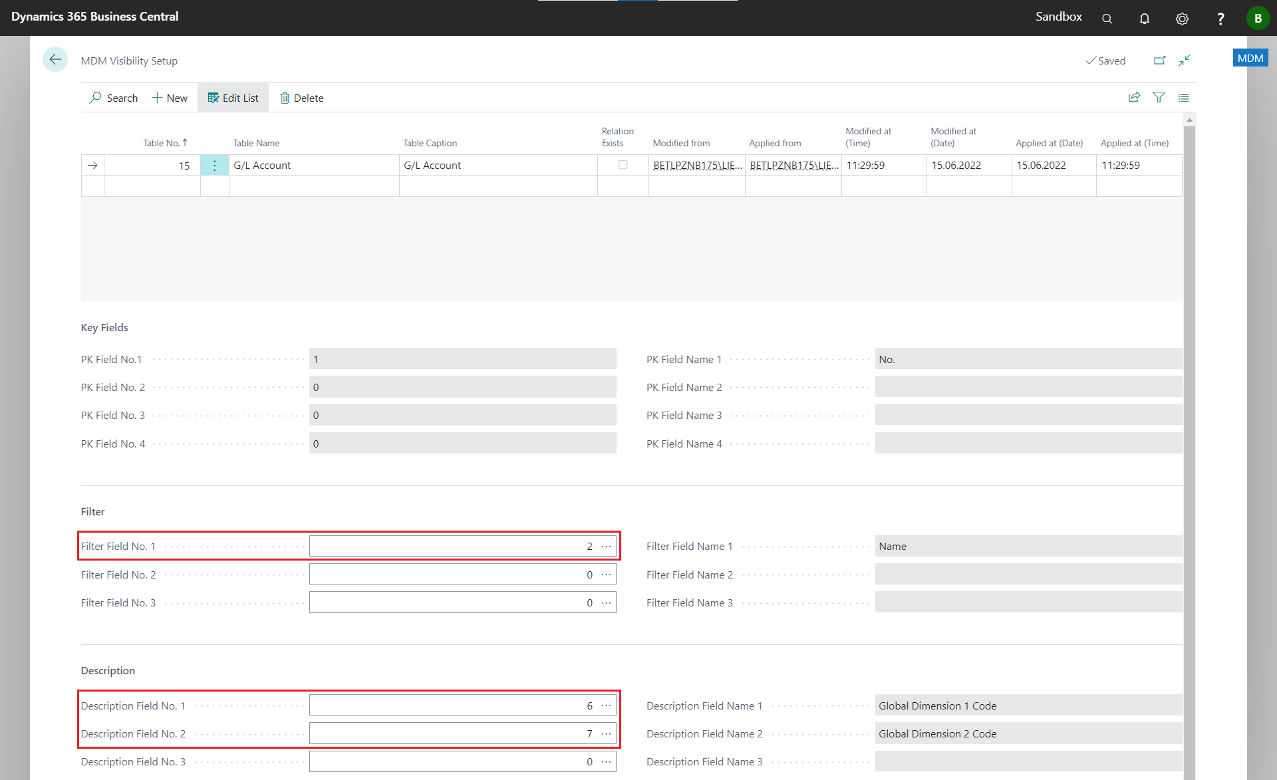Screen dimensions: 1277x780
Task: Open notifications bell icon
Action: tap(1145, 19)
